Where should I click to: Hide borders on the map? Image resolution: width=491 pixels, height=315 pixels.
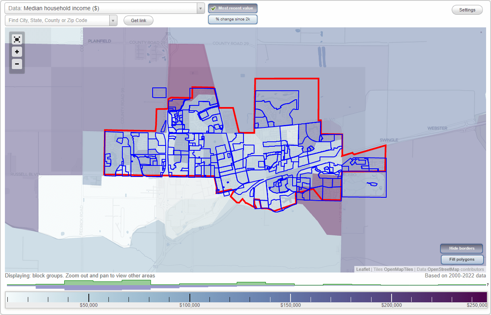tap(461, 248)
